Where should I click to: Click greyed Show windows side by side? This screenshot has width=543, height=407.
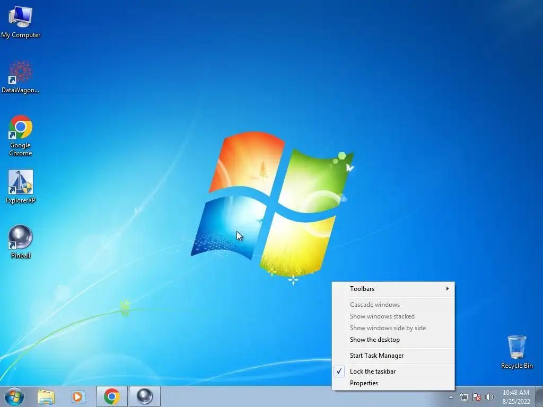(x=393, y=328)
